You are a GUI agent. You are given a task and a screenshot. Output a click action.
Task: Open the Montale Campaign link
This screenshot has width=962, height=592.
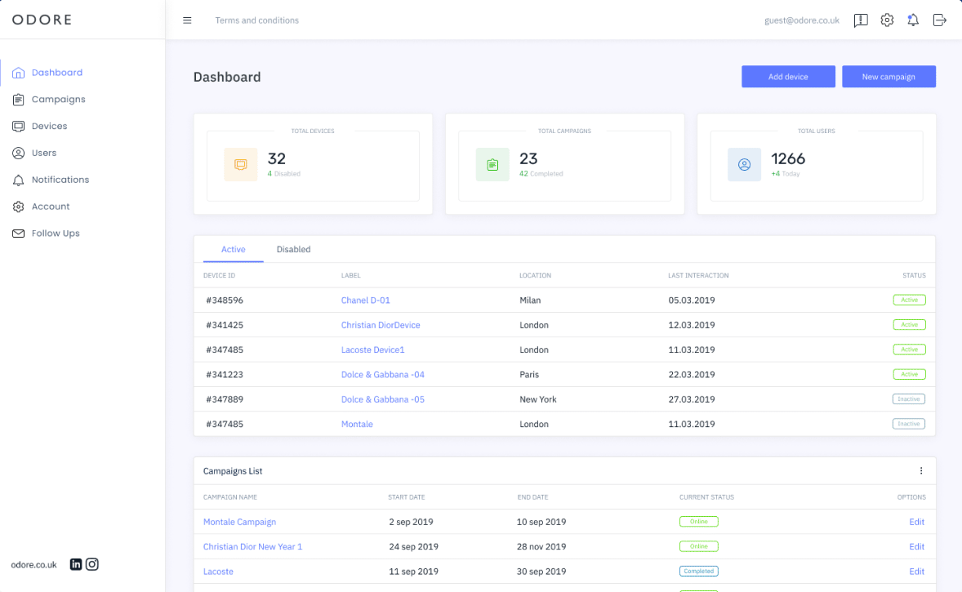pyautogui.click(x=240, y=522)
